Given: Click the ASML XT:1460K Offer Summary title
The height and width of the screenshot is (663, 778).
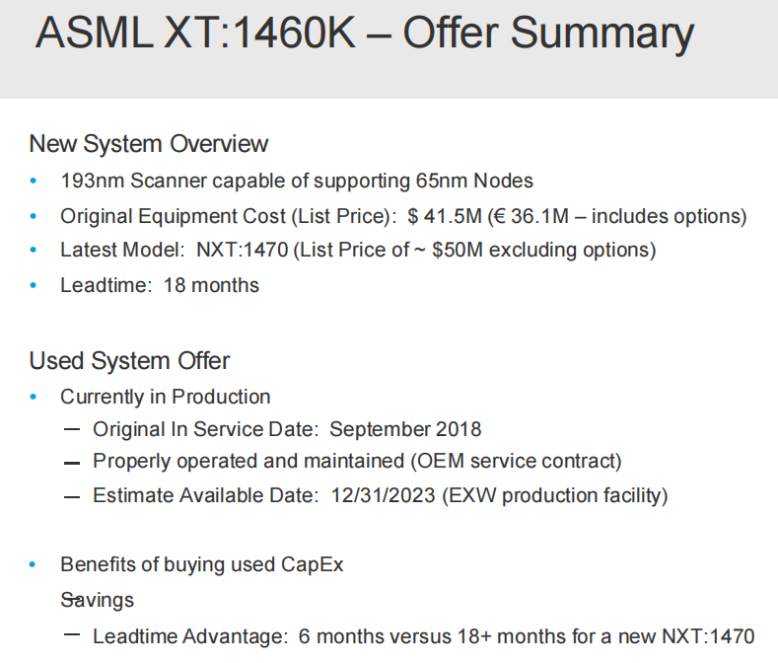Looking at the screenshot, I should tap(364, 34).
